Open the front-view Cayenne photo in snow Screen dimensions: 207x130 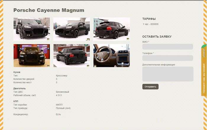point(32,29)
